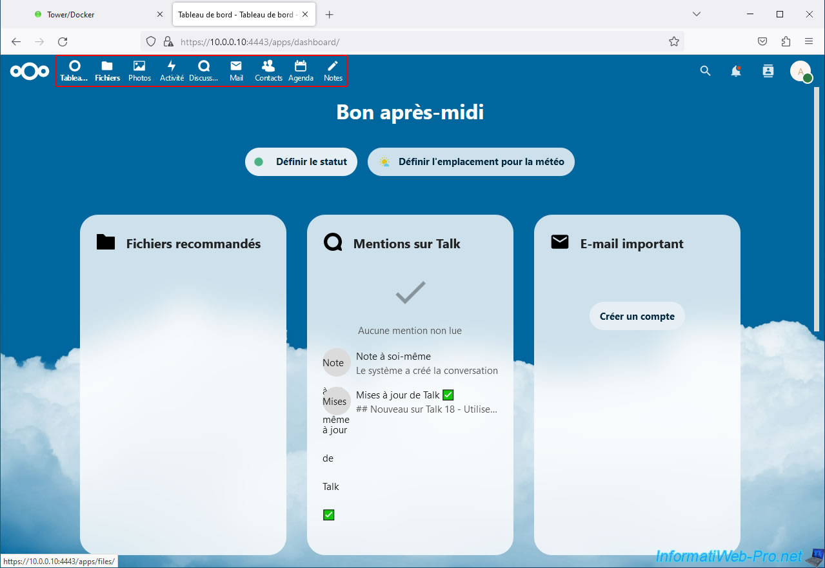Open the Firefox hamburger menu
Viewport: 825px width, 568px height.
(809, 41)
